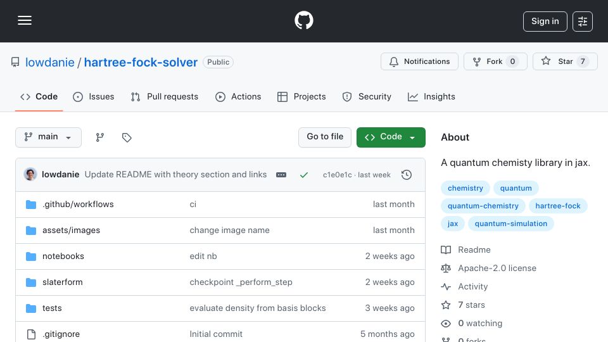Viewport: 608px width, 342px height.
Task: View tags via tag icon
Action: tap(127, 137)
